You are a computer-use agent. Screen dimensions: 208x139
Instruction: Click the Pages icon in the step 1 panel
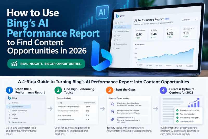tap(10, 114)
